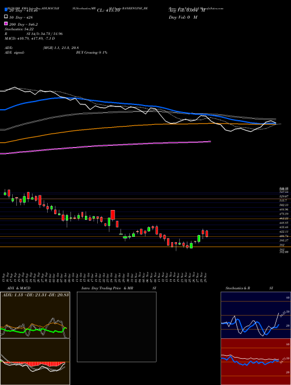Screen dimensions: 291x385
Task: Click the 'ADX signal' label
Action: click(15, 52)
